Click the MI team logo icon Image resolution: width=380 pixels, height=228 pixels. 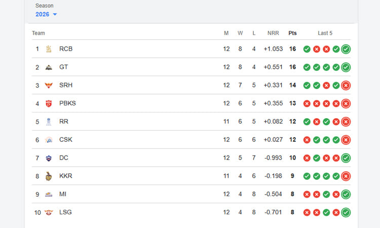click(49, 195)
